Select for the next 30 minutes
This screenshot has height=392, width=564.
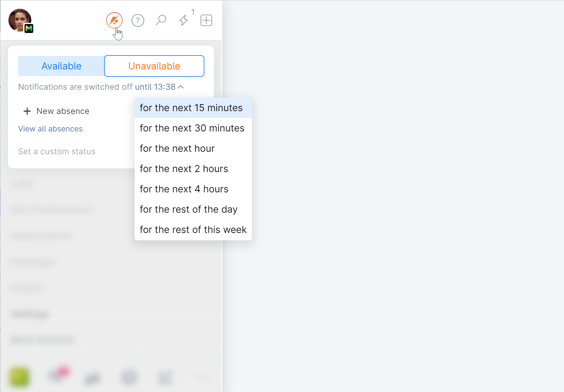192,128
